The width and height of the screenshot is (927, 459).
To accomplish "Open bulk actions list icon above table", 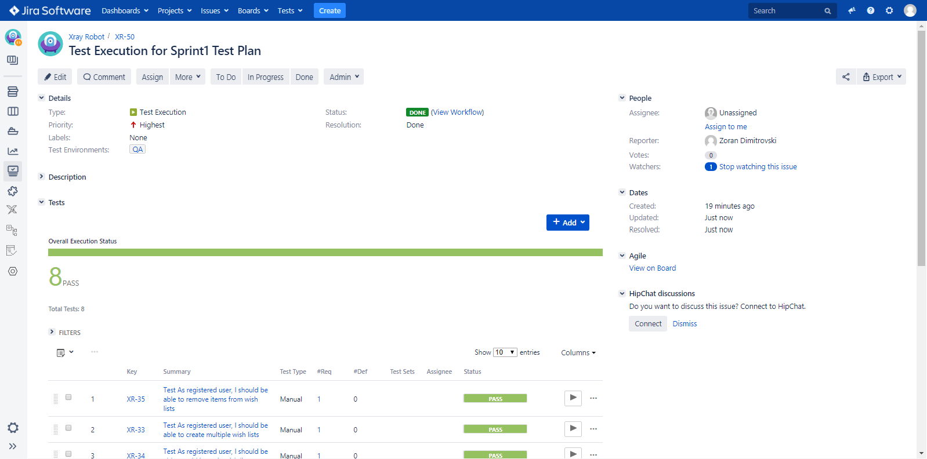I will click(65, 352).
